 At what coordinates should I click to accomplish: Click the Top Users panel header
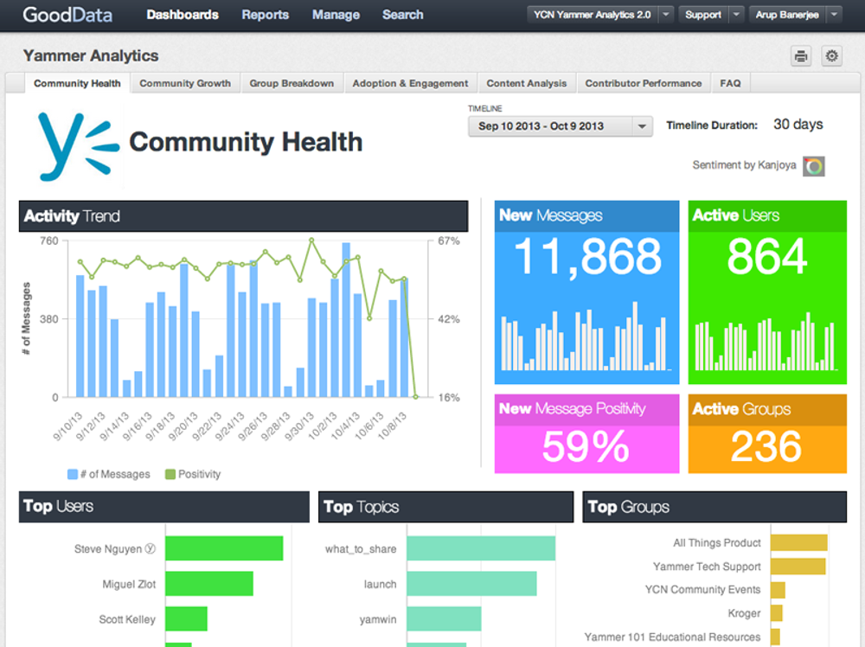tap(163, 506)
